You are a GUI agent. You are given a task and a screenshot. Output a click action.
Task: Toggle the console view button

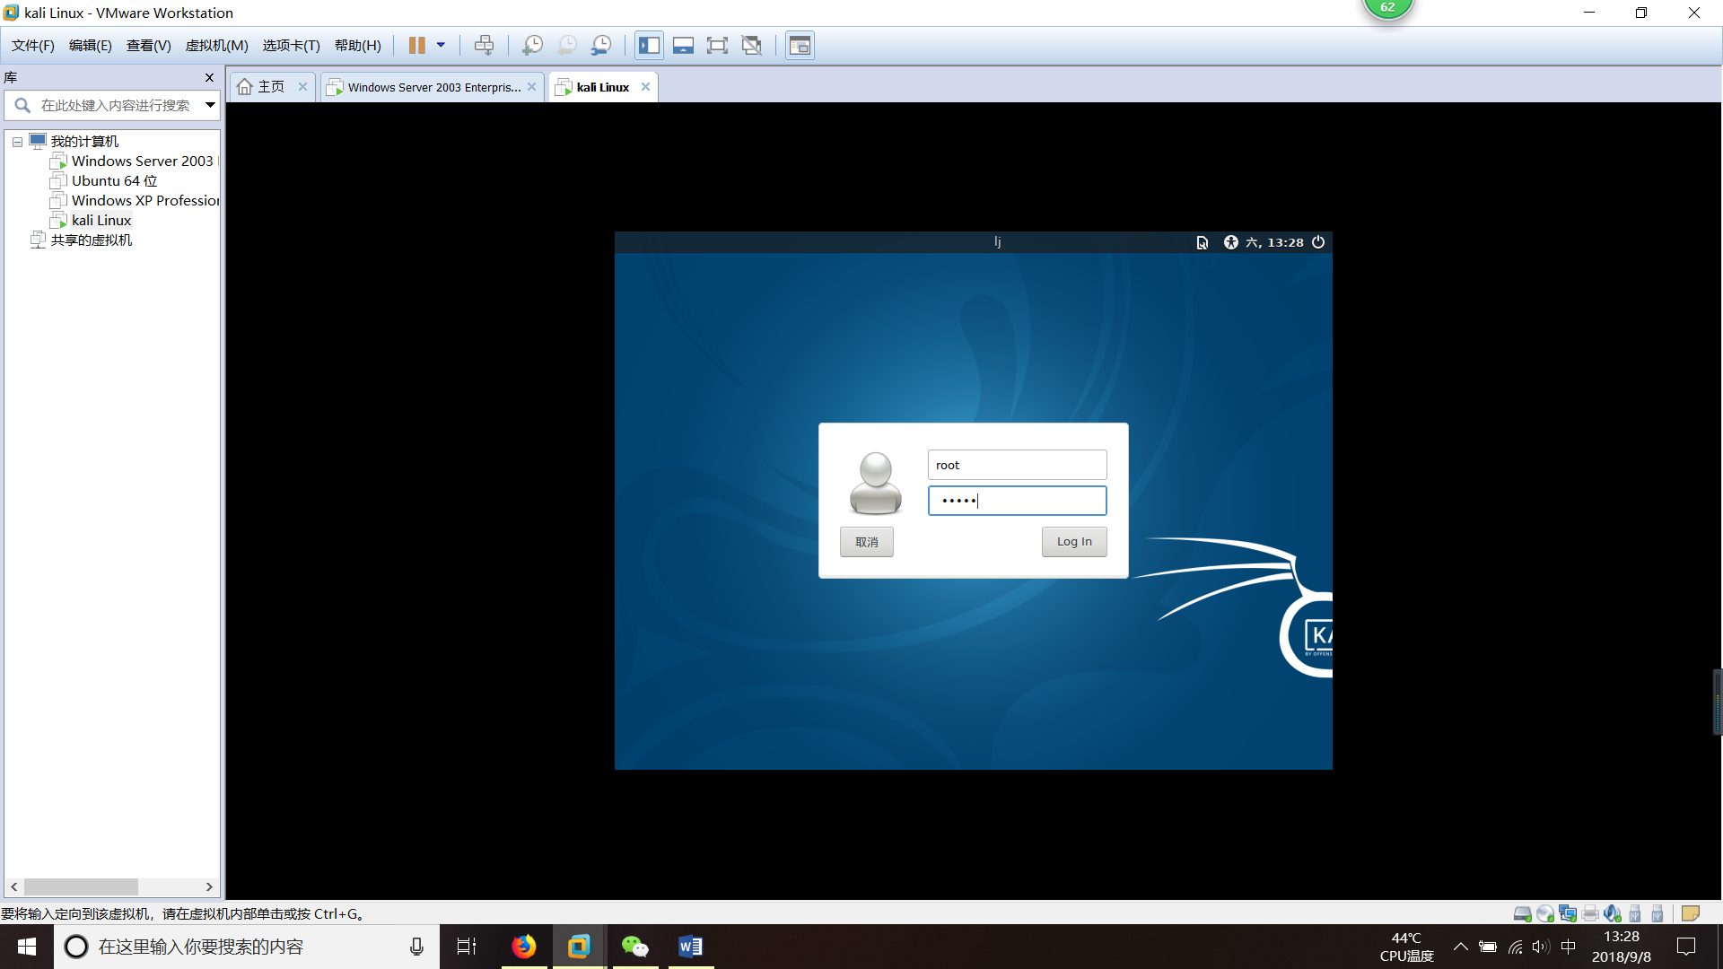click(x=800, y=45)
